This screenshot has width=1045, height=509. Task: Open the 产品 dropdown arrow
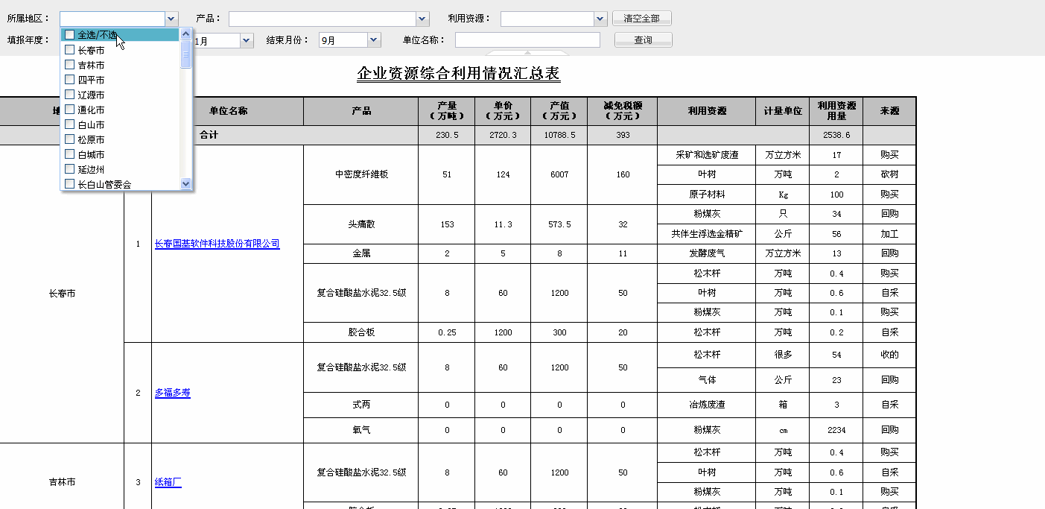[423, 19]
